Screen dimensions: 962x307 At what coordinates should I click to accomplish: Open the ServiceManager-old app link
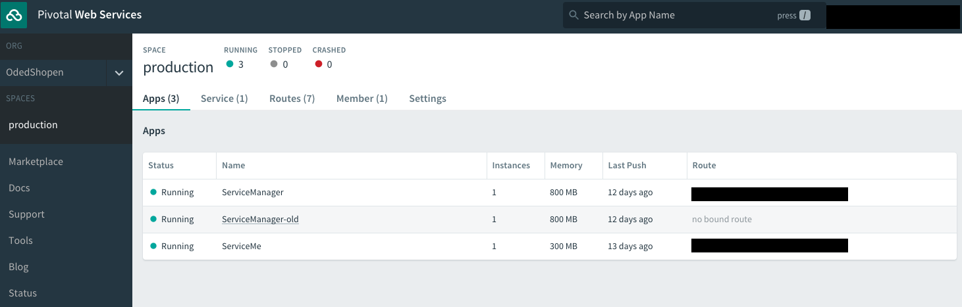point(260,220)
